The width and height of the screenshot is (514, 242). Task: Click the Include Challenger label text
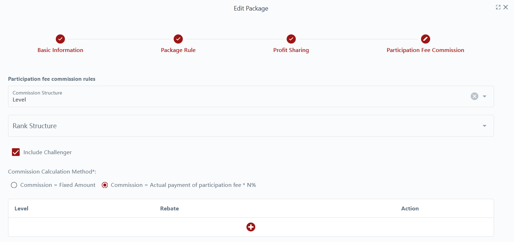(x=47, y=152)
